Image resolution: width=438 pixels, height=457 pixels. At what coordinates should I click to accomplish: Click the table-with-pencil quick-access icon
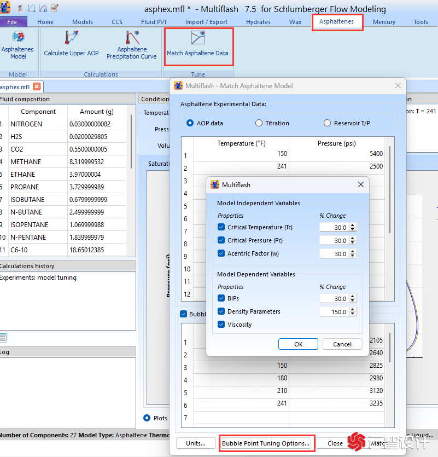[x=55, y=8]
